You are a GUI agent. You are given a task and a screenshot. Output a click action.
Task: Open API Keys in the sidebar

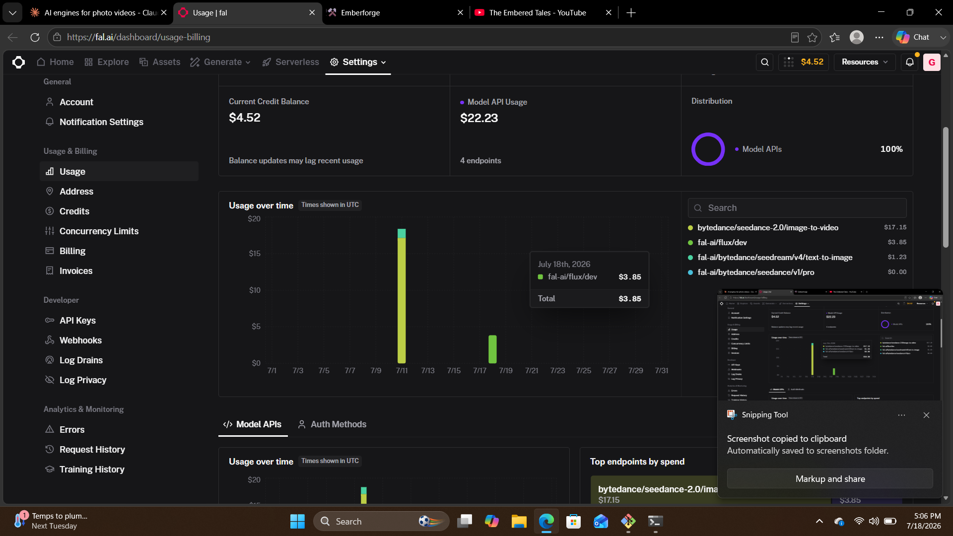pyautogui.click(x=119, y=320)
